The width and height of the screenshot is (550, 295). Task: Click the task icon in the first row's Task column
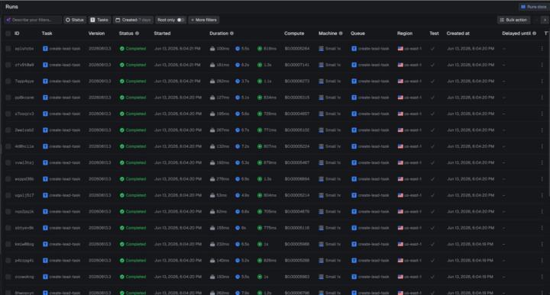(45, 49)
